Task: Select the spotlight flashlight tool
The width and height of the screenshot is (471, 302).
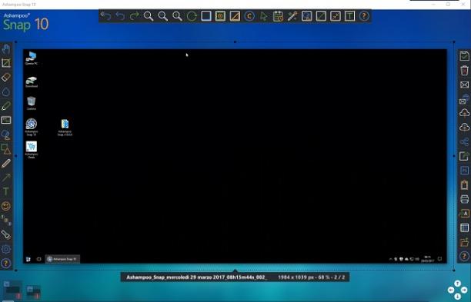Action: coord(6,234)
